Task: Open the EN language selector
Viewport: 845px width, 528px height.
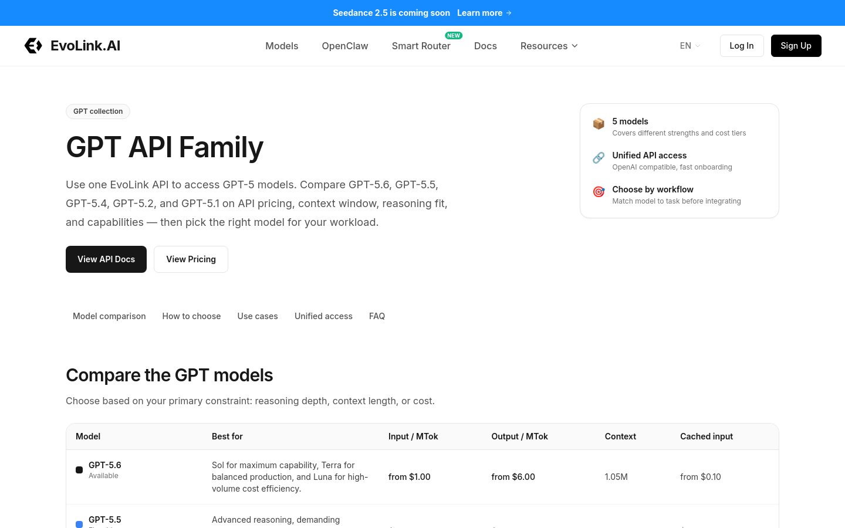Action: pyautogui.click(x=690, y=46)
